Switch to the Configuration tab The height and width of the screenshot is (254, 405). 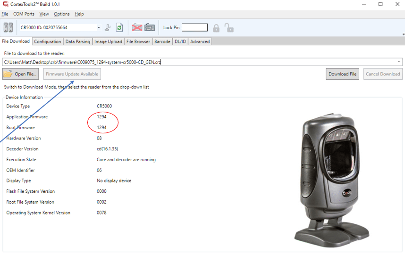(47, 41)
